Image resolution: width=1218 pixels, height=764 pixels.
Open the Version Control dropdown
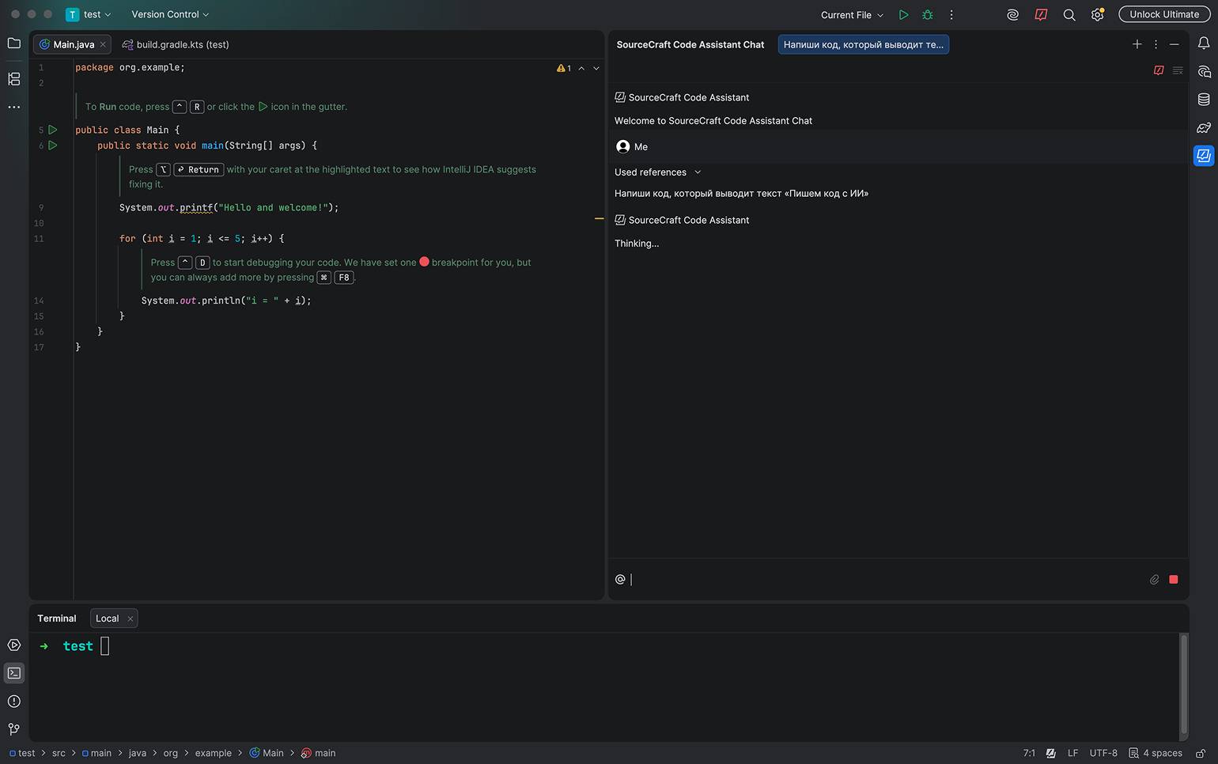pos(170,15)
